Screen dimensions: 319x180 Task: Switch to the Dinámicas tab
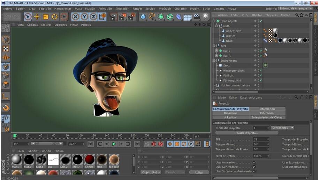[x=230, y=113]
